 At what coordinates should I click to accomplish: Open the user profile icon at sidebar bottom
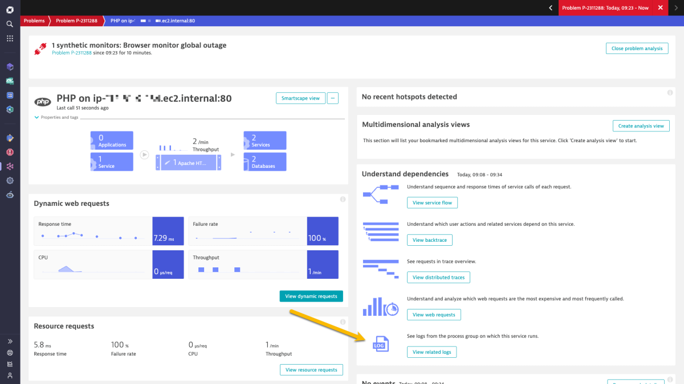click(x=10, y=375)
